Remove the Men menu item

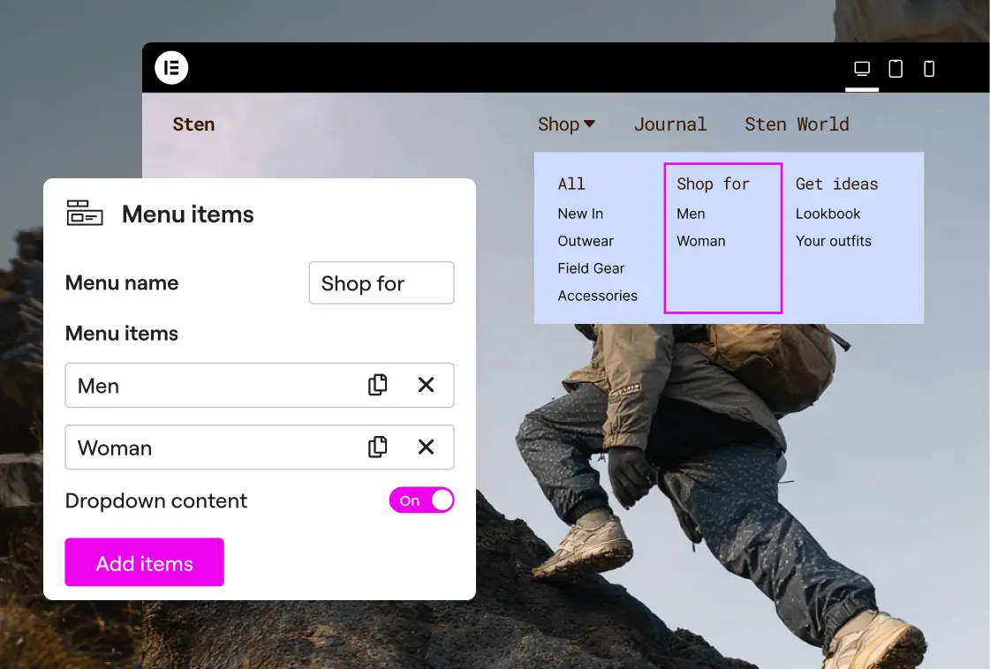pos(426,385)
